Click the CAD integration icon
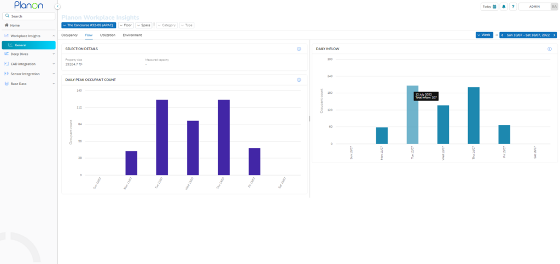 click(x=7, y=64)
